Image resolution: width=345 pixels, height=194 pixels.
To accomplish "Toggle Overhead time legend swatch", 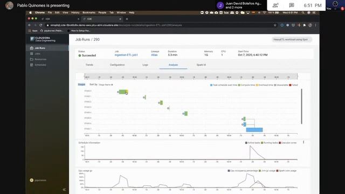I will (257, 85).
